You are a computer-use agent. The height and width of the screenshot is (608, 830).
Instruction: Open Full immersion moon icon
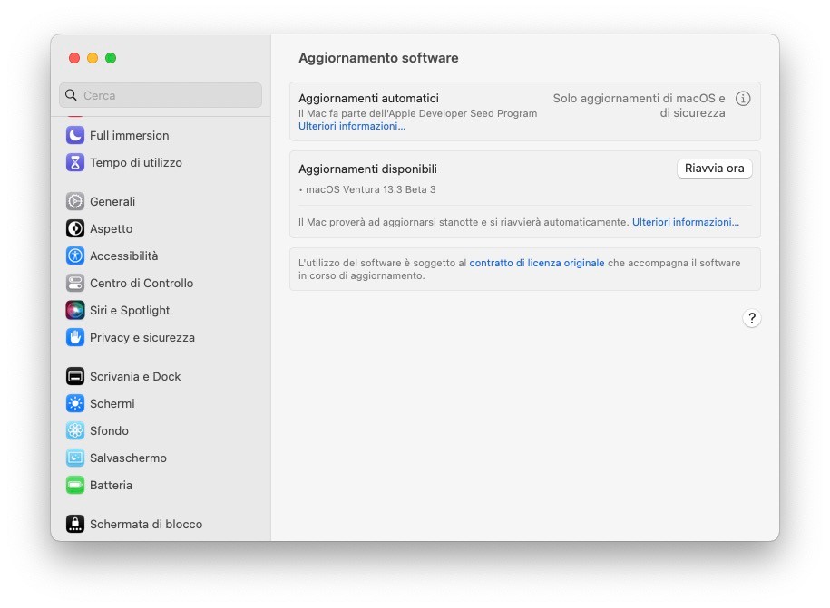click(x=74, y=135)
